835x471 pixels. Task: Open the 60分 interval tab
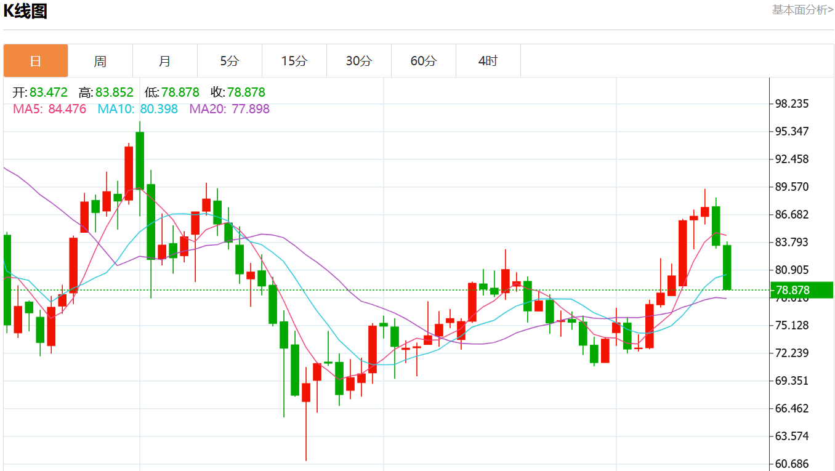[x=424, y=61]
